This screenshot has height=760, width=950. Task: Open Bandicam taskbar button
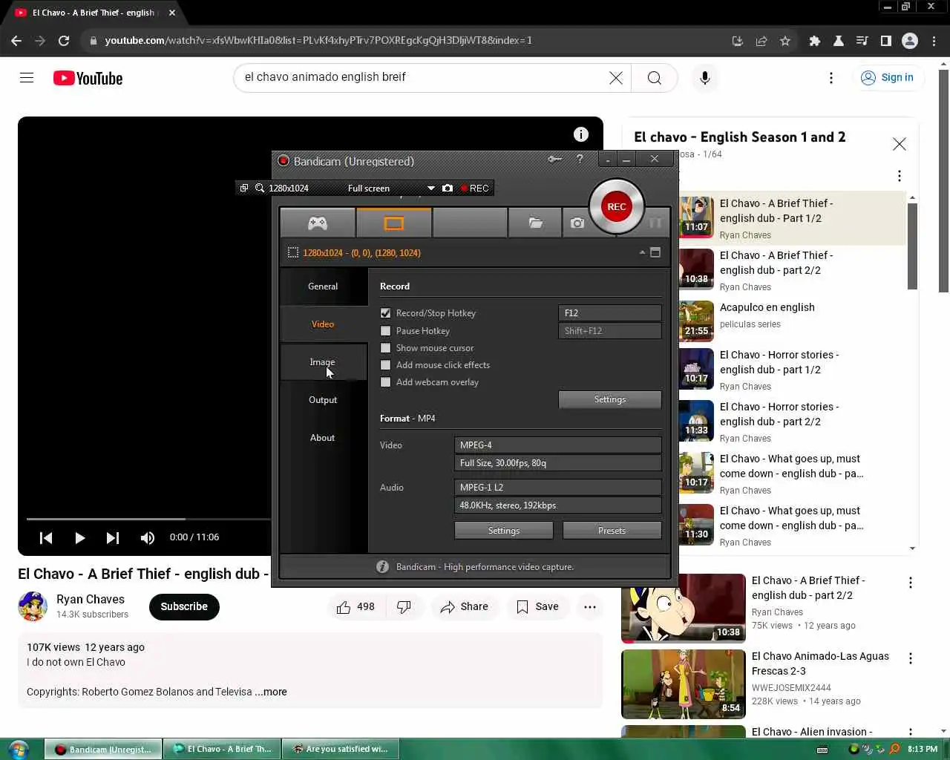pyautogui.click(x=102, y=749)
